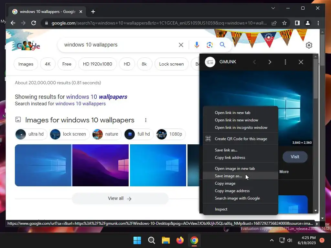
Task: Choose Open image in new tab
Action: click(240, 169)
